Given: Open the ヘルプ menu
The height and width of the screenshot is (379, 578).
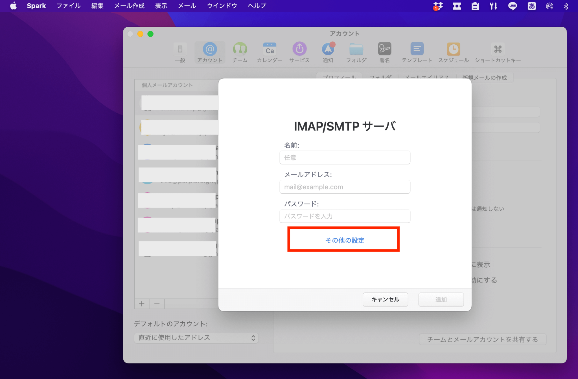Looking at the screenshot, I should [x=256, y=6].
